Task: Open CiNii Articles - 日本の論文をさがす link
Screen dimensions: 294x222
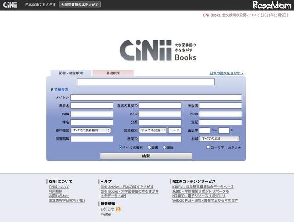Action: 127,187
